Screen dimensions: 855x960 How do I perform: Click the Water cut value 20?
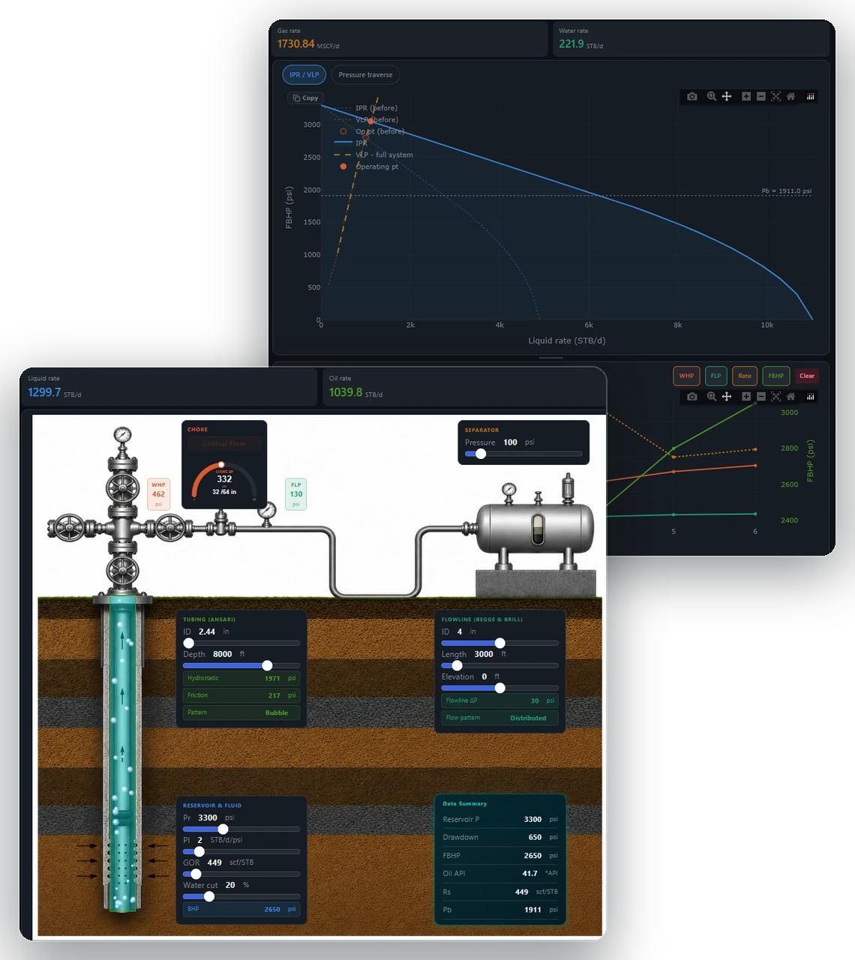point(230,885)
